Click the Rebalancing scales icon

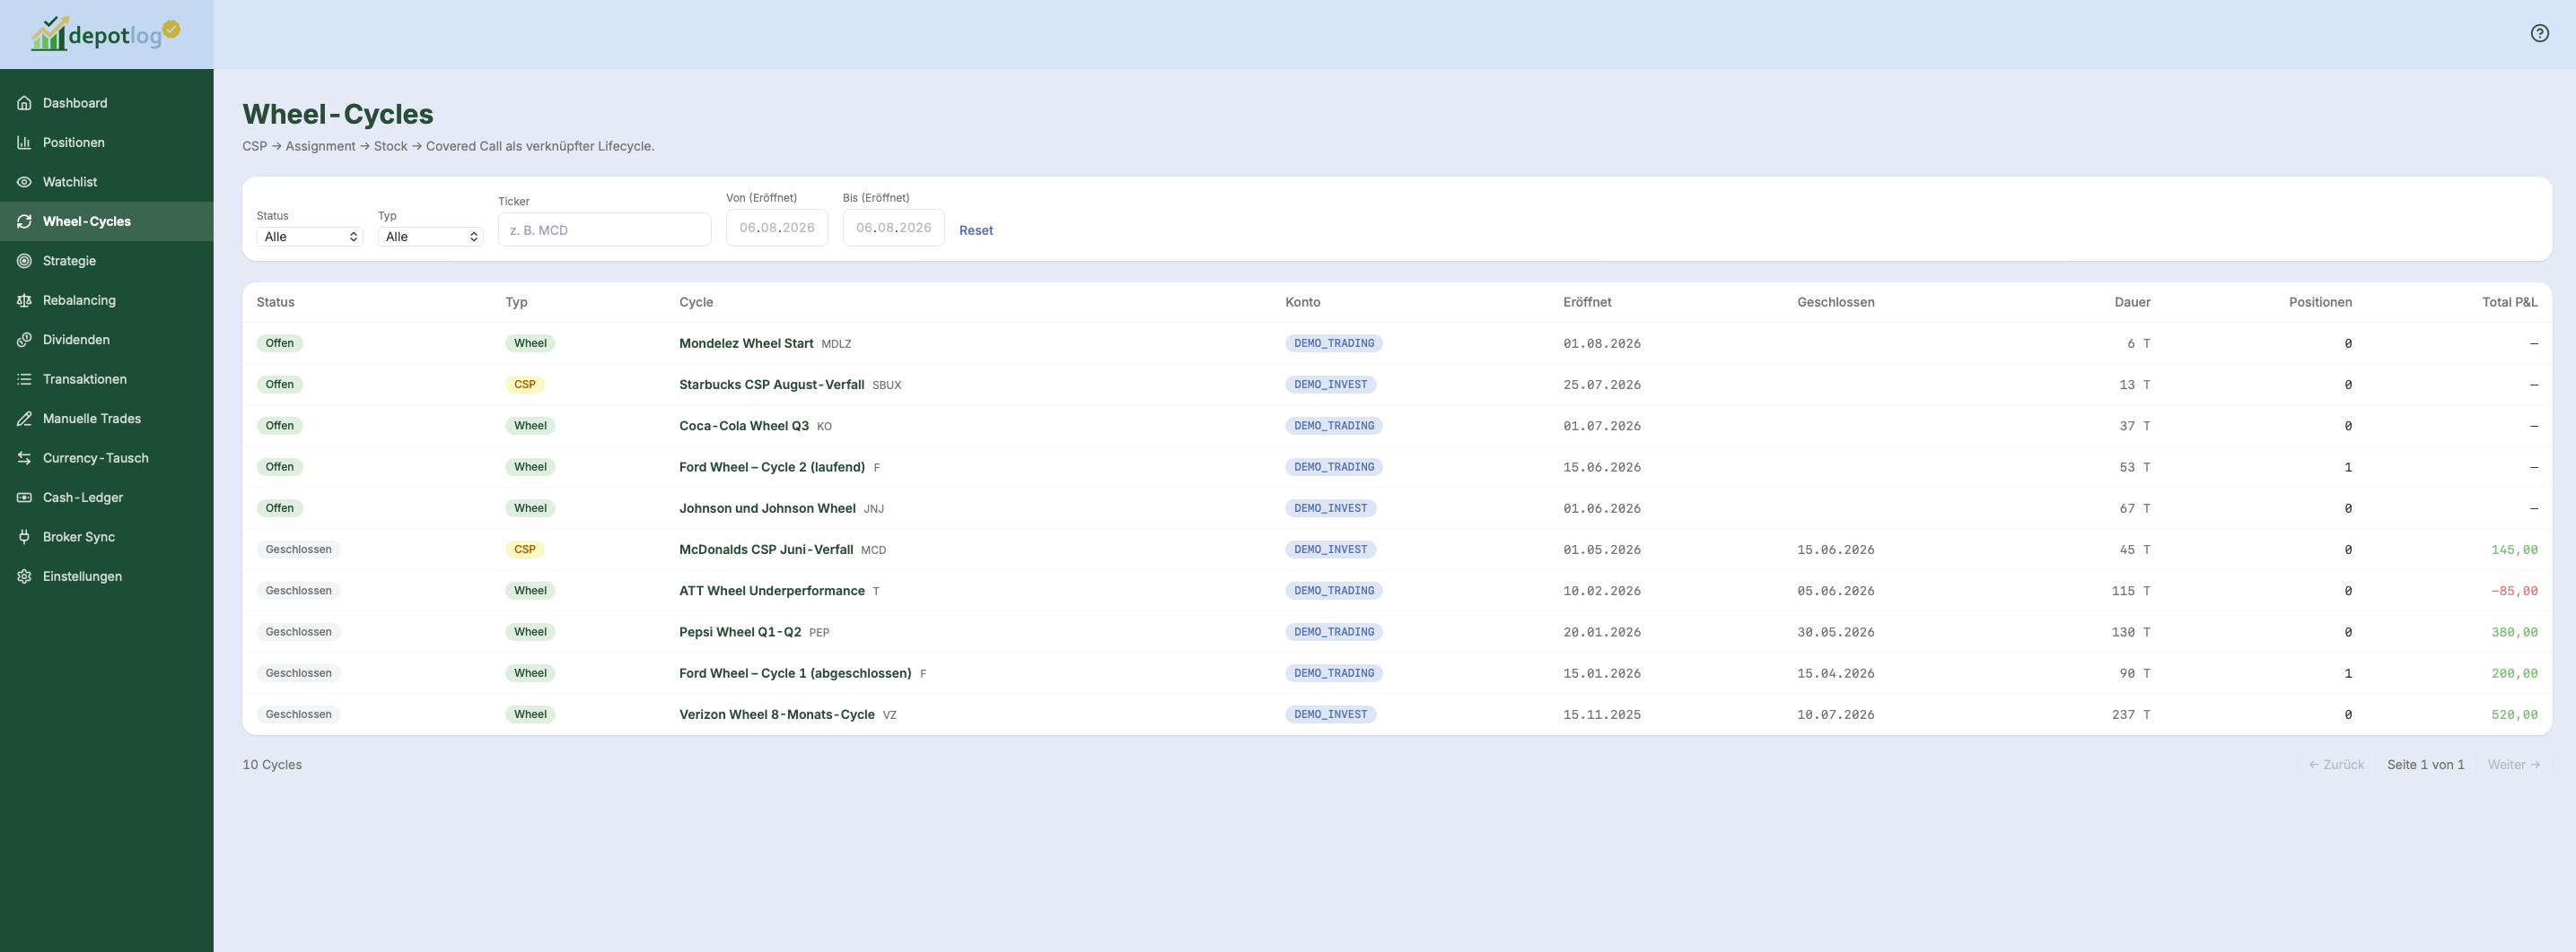click(x=24, y=299)
